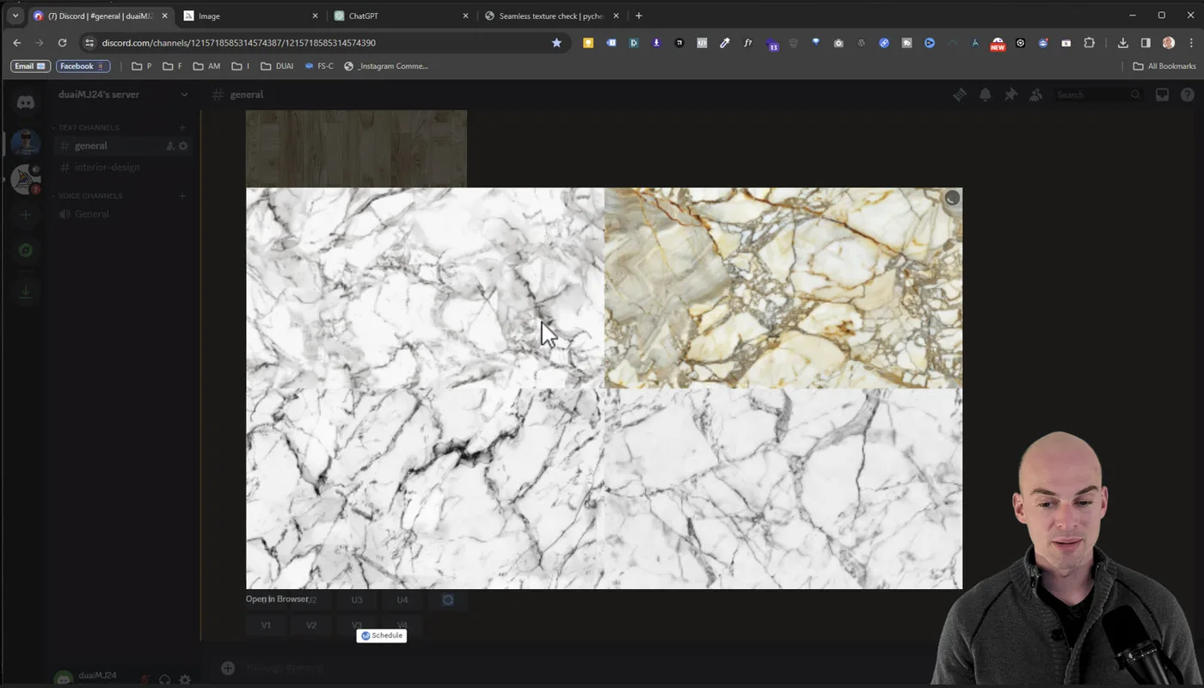Screen dimensions: 1204x688
Task: Open the Threads browser icon
Action: point(959,95)
